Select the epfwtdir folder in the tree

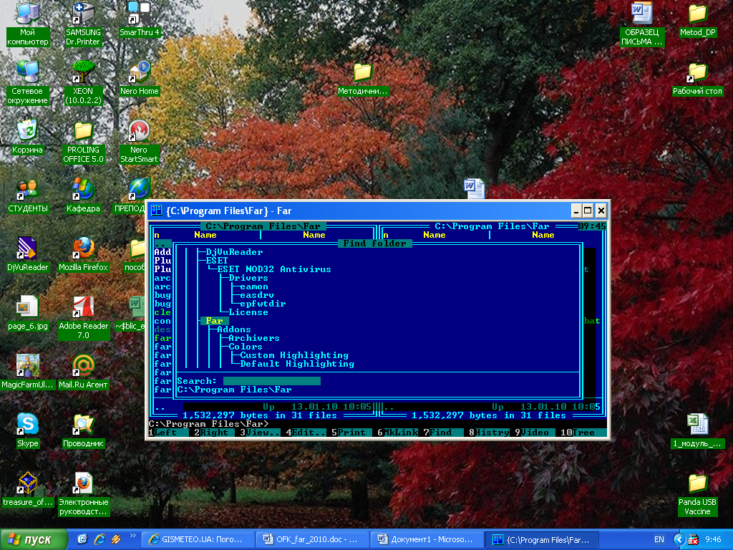(x=263, y=304)
